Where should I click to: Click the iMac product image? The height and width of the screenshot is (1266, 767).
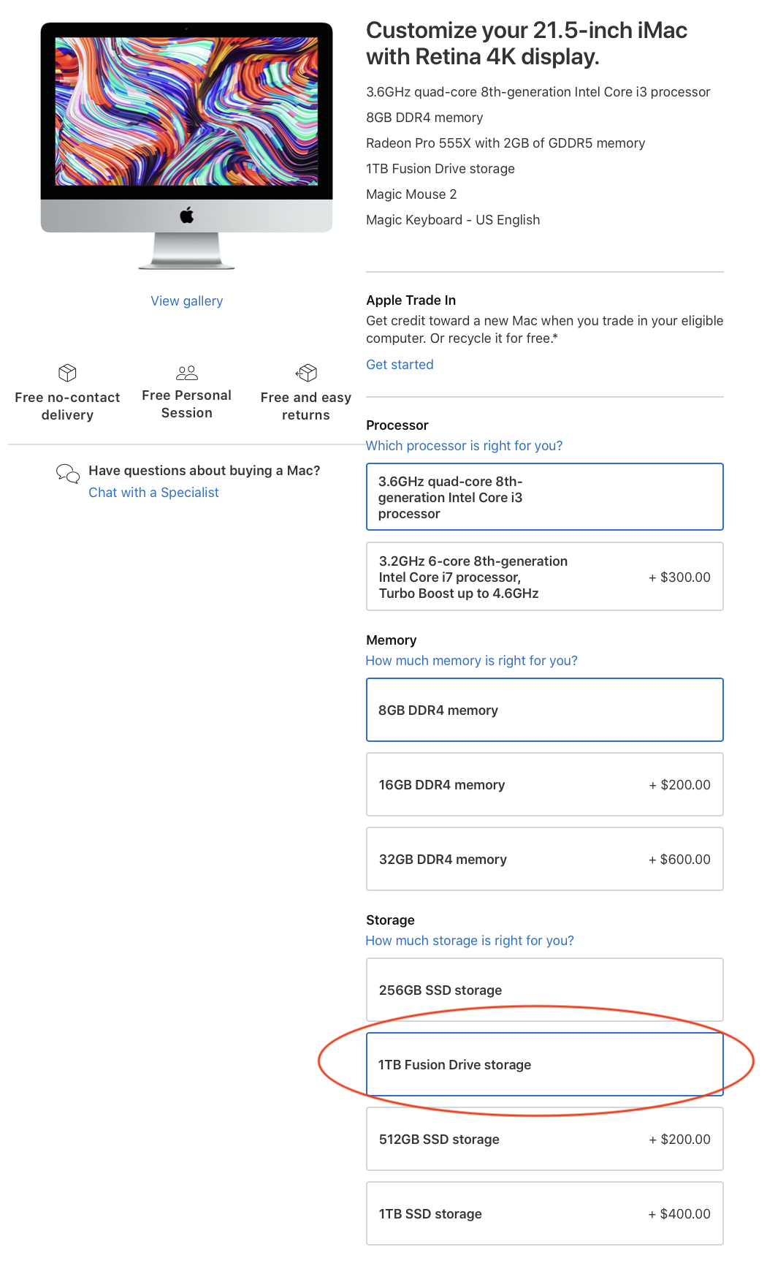(x=187, y=146)
